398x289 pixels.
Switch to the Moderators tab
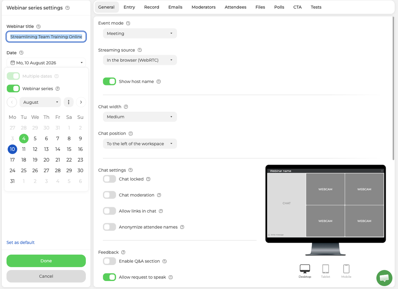point(204,7)
